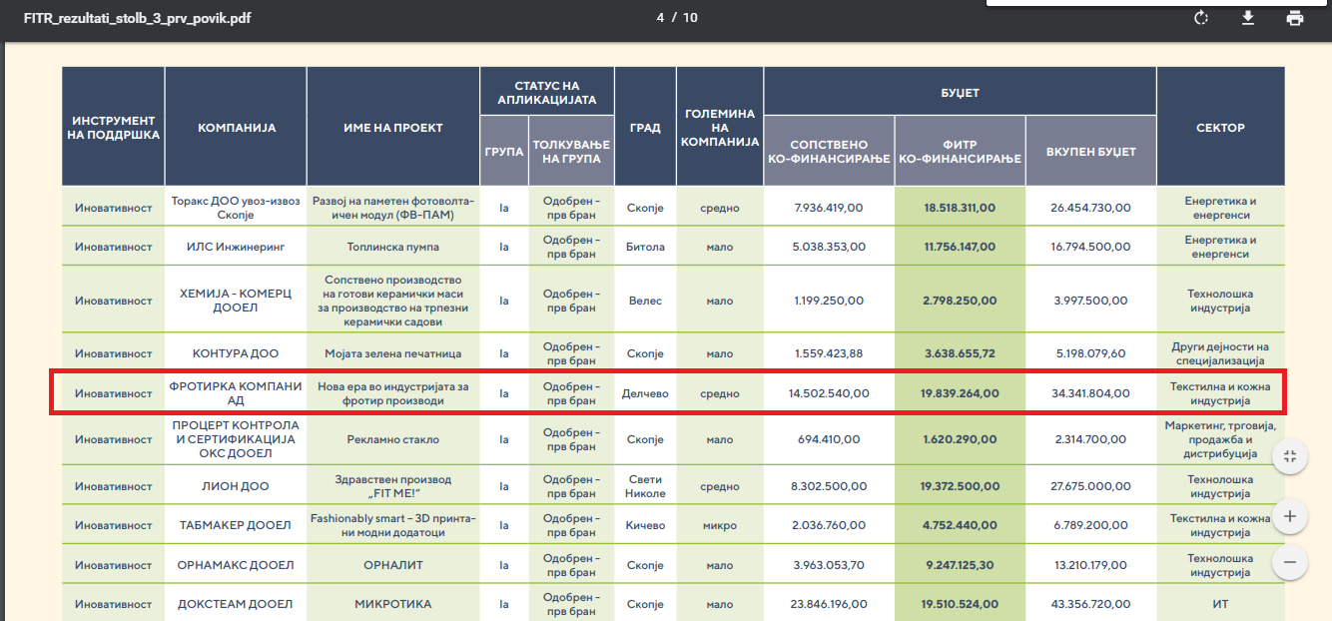1332x621 pixels.
Task: Click the ВКУПЕН БУЏЕТ sub-header
Action: point(1090,151)
